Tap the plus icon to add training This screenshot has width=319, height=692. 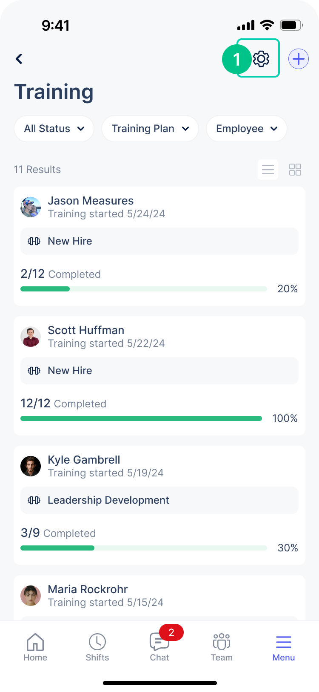299,59
